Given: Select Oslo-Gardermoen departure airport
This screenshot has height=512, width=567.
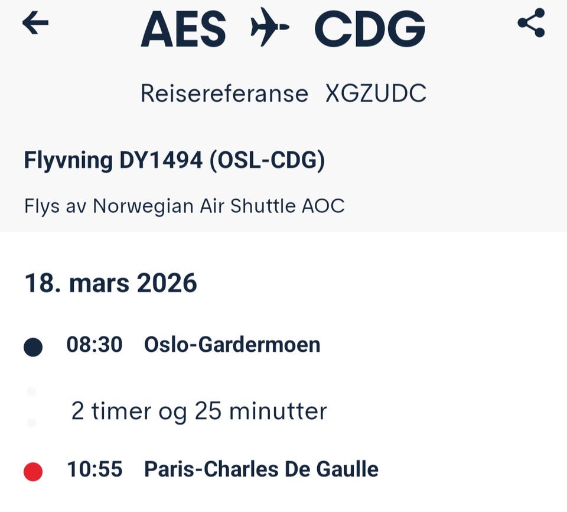Looking at the screenshot, I should (232, 344).
